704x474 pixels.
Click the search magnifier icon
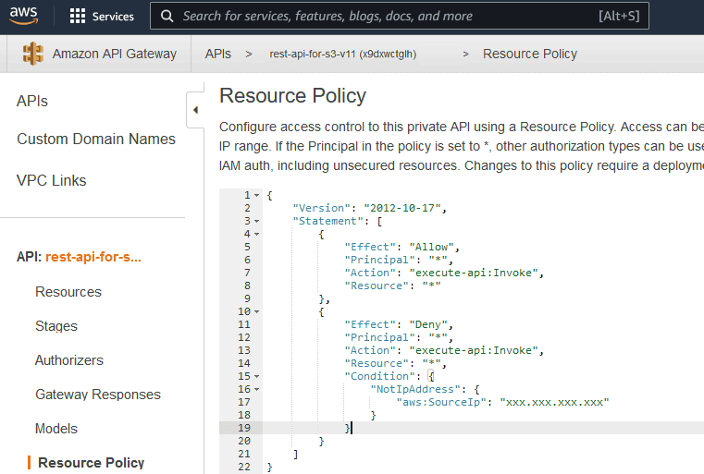(167, 16)
